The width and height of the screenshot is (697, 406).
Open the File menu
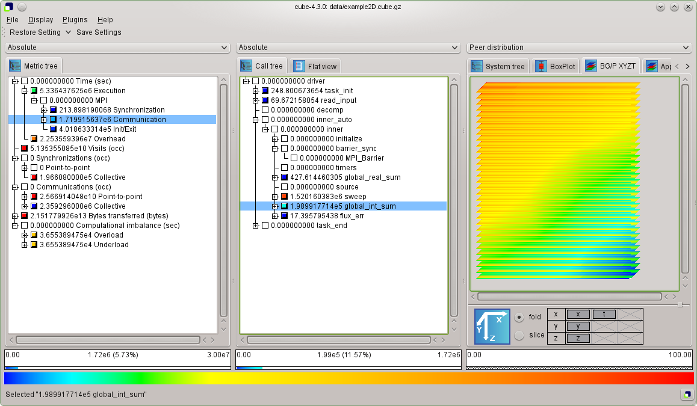coord(13,19)
